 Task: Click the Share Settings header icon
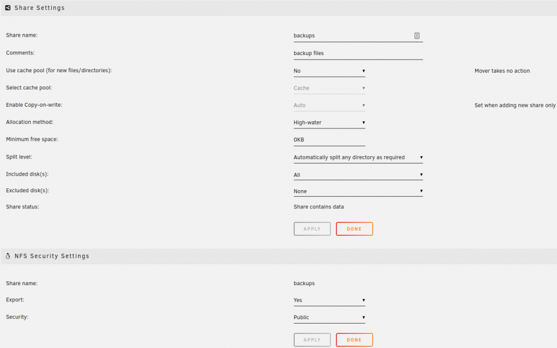point(8,7)
